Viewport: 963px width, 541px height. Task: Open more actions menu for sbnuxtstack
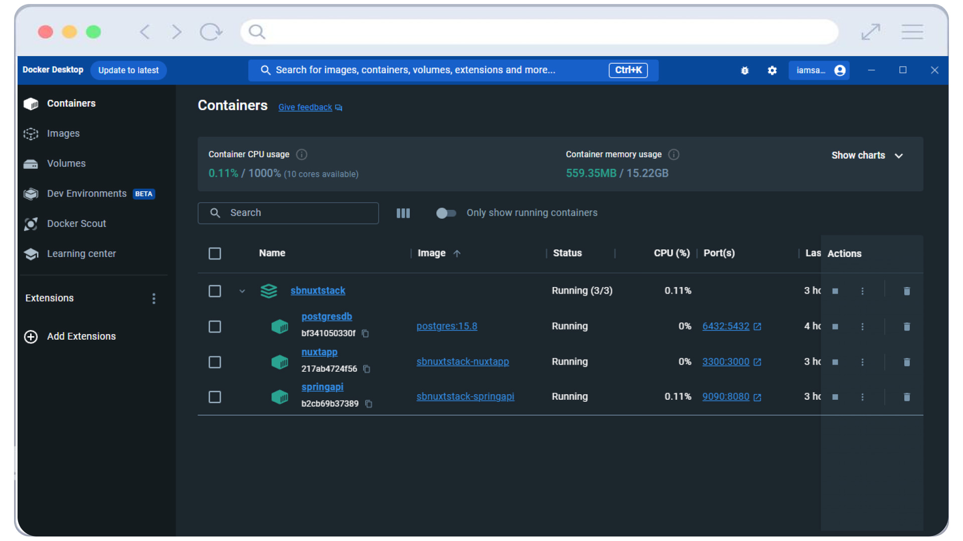863,291
